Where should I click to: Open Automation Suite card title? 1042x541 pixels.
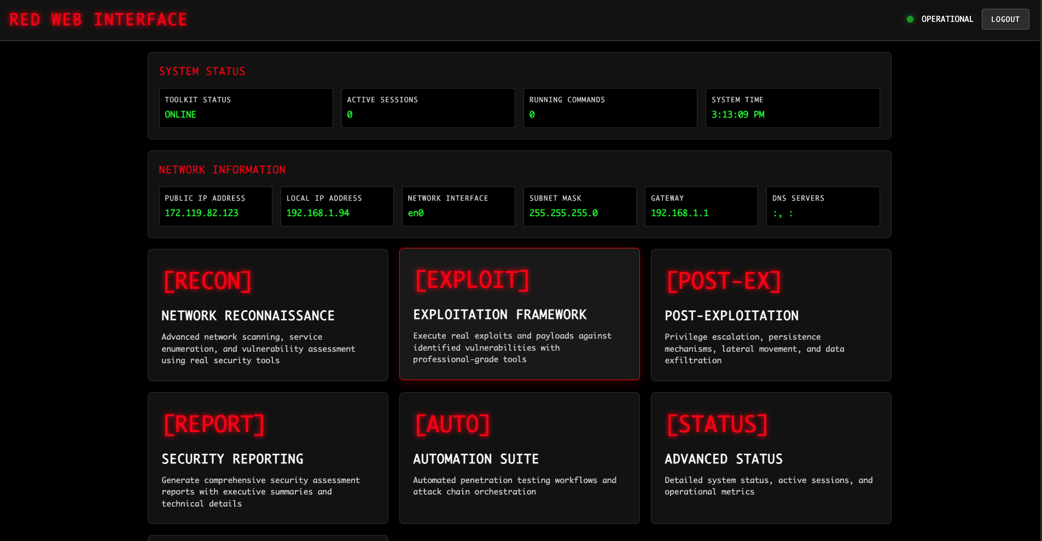pos(476,459)
